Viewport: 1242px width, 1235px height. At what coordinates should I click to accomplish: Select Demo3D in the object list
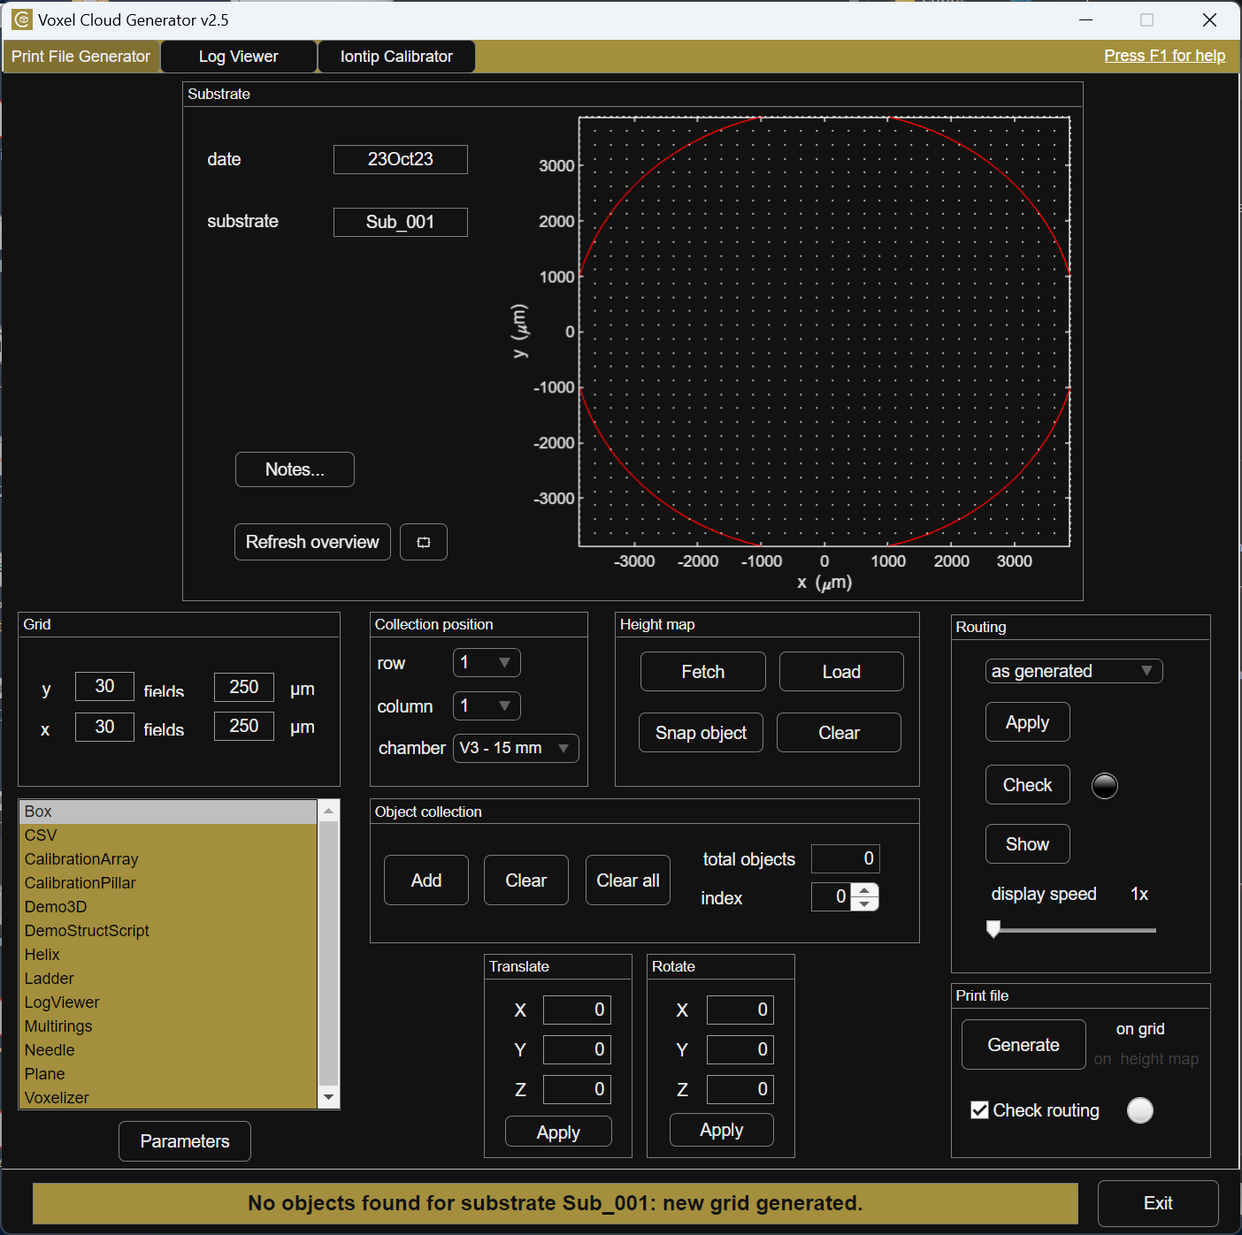coord(168,907)
